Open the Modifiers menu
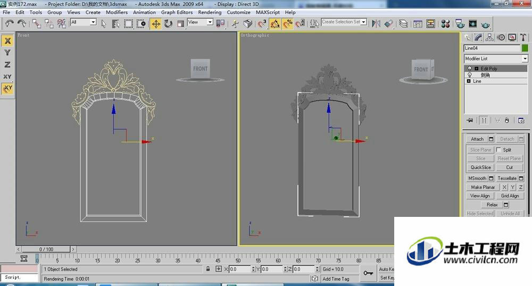Screen dimensions: 532x286 tap(117, 12)
